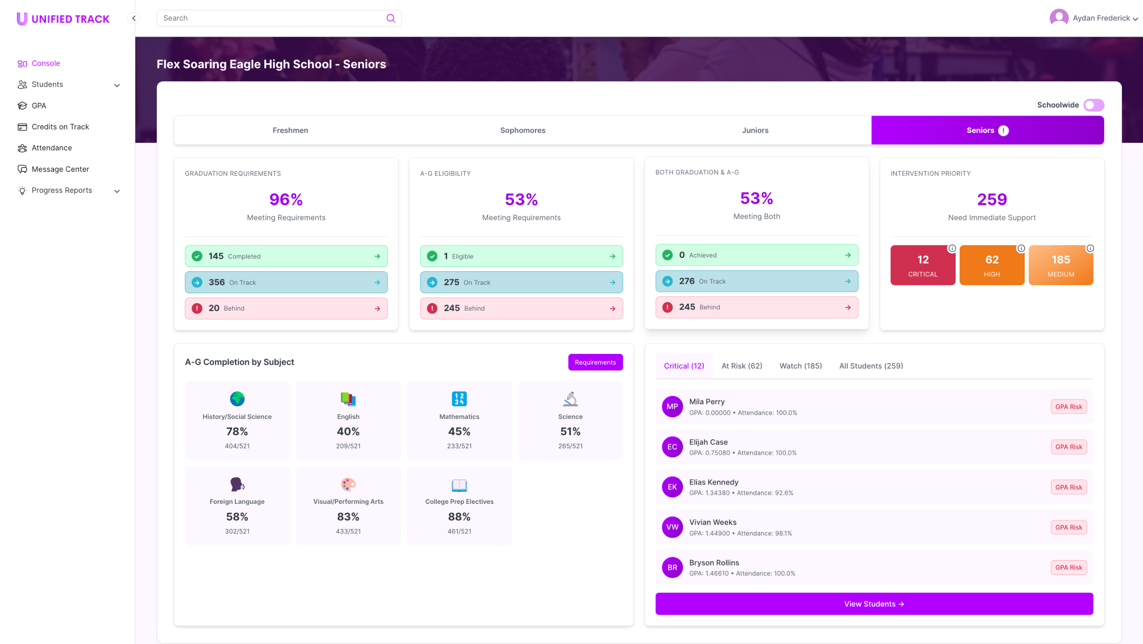This screenshot has width=1143, height=644.
Task: Click the View Students button
Action: pos(874,604)
